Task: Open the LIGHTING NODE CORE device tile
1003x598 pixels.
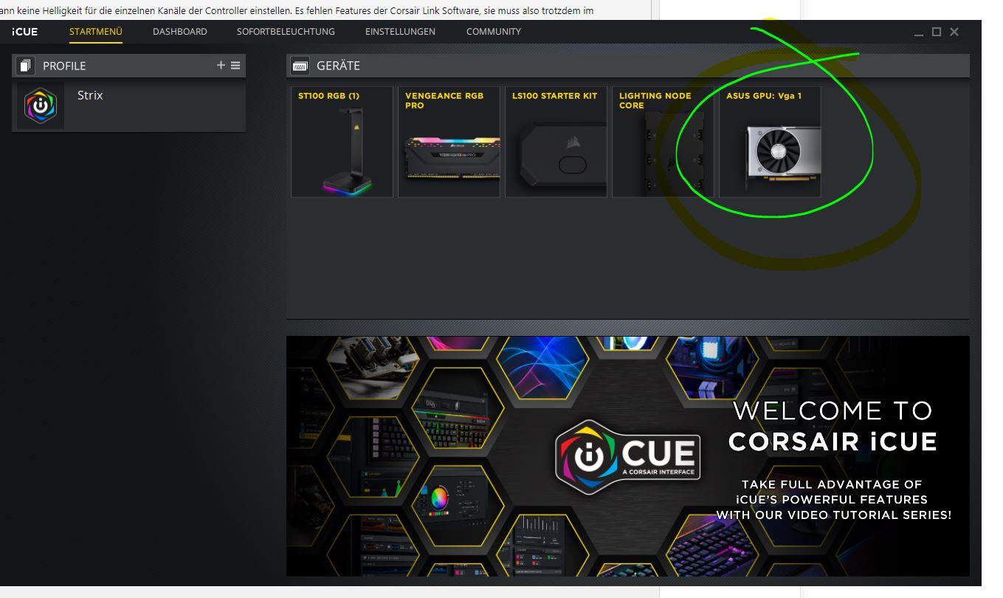Action: [x=663, y=142]
